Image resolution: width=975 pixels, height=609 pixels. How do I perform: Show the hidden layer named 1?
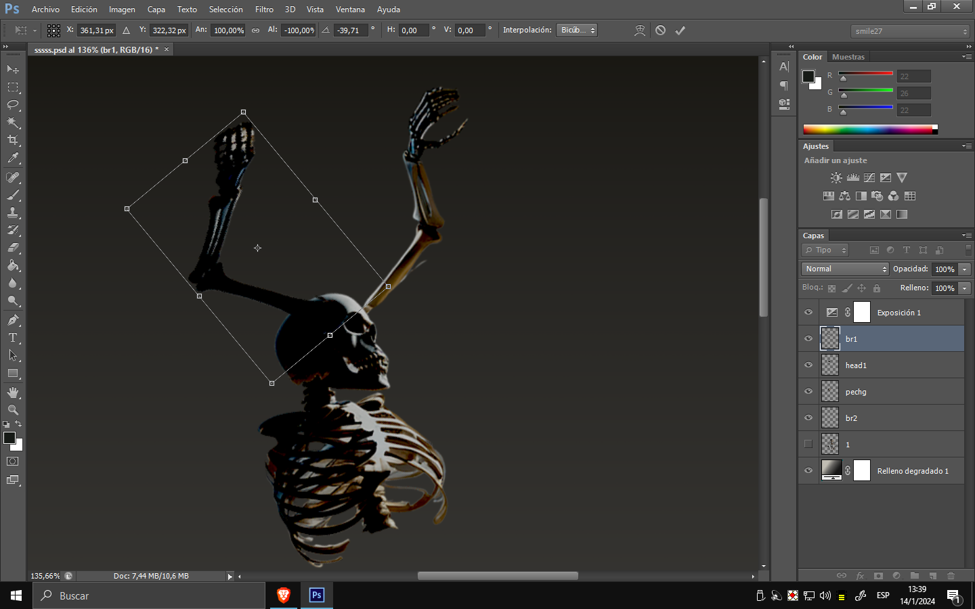pyautogui.click(x=808, y=445)
